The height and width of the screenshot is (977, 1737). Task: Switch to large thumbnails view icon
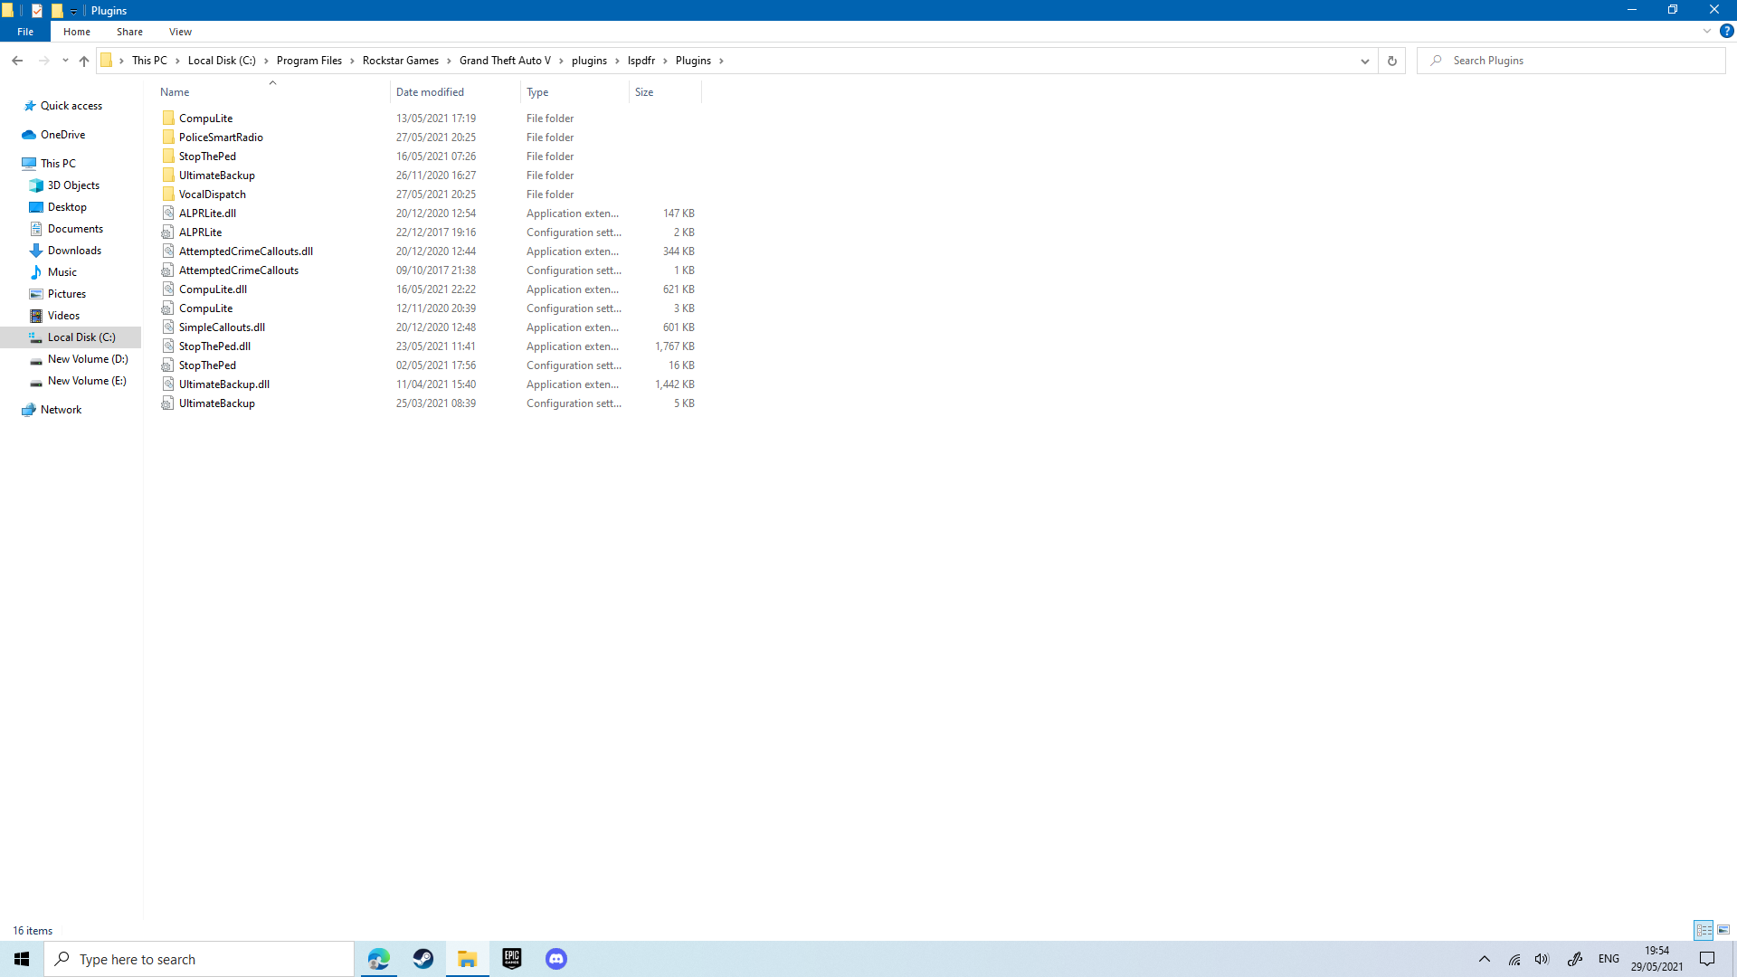pos(1723,930)
